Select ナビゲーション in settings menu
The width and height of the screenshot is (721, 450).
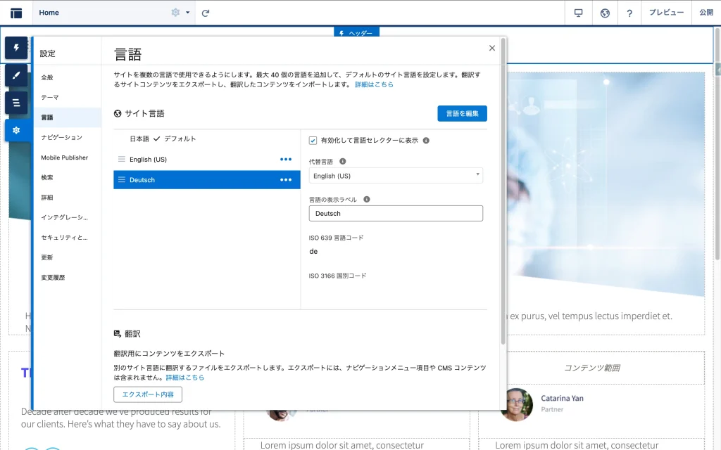tap(61, 138)
